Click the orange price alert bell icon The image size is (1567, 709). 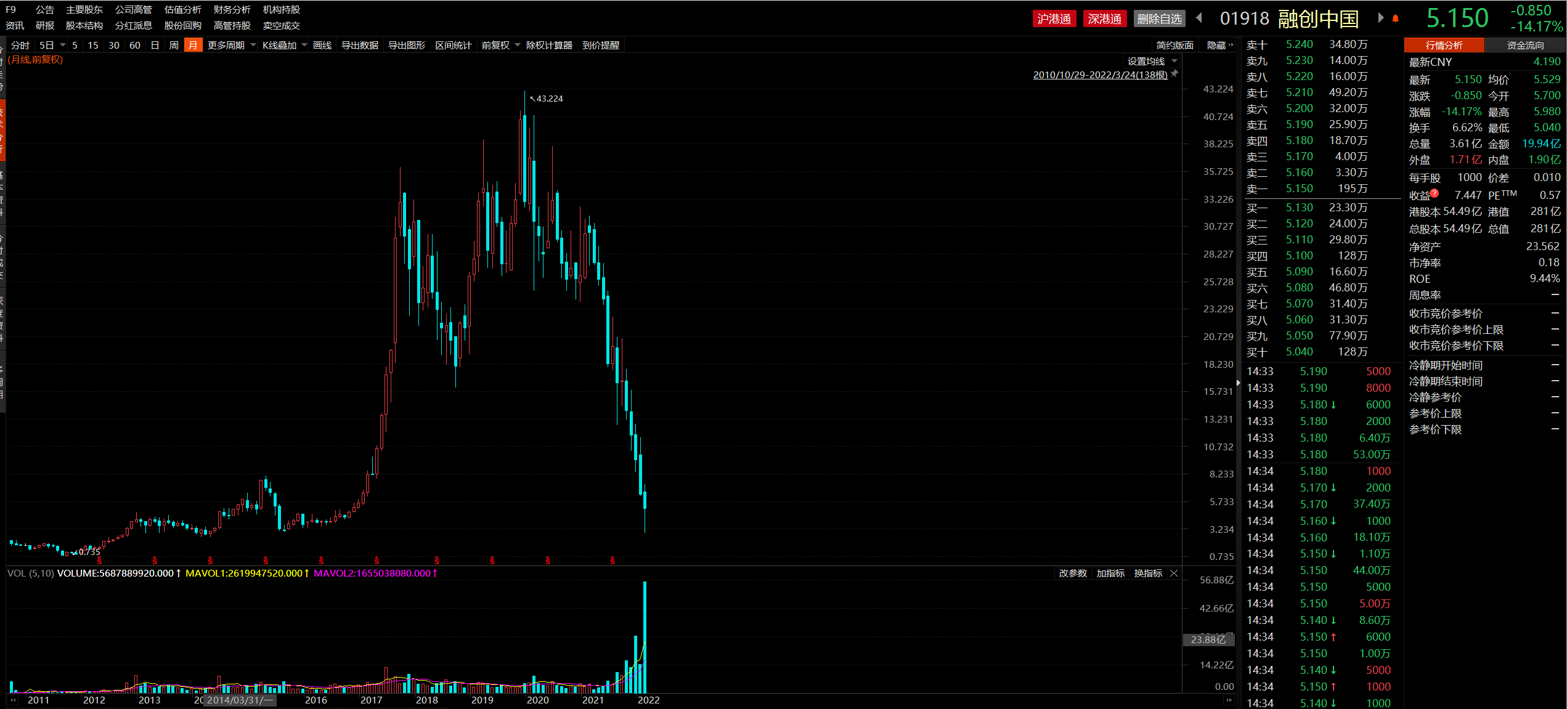[1395, 19]
